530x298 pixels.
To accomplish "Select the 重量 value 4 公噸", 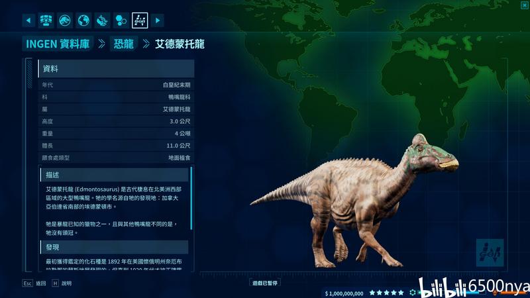I will pyautogui.click(x=183, y=134).
